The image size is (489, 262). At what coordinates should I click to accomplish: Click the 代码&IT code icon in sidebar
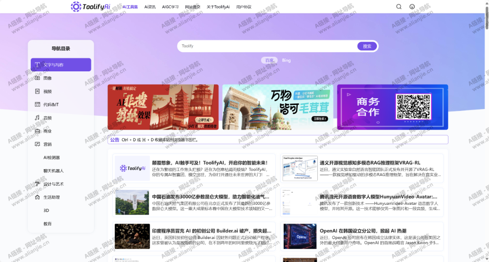click(38, 105)
